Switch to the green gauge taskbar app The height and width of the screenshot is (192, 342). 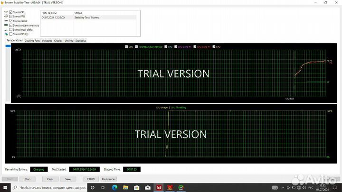[181, 187]
